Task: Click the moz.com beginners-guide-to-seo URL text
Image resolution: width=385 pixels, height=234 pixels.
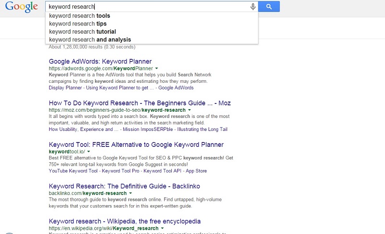Action: [117, 110]
